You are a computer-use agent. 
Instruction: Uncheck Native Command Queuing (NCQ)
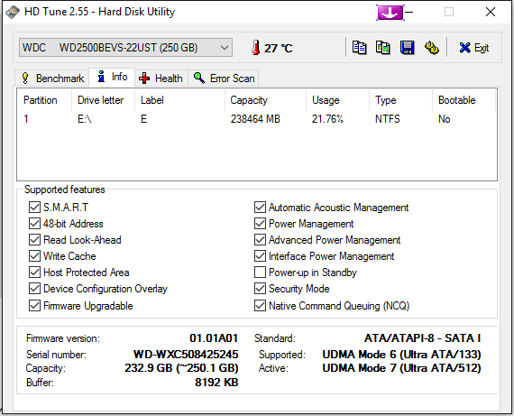click(260, 306)
